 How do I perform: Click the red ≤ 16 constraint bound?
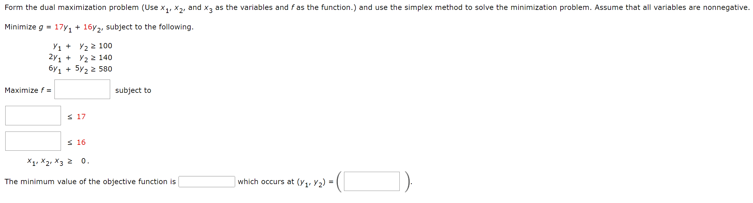pyautogui.click(x=76, y=142)
